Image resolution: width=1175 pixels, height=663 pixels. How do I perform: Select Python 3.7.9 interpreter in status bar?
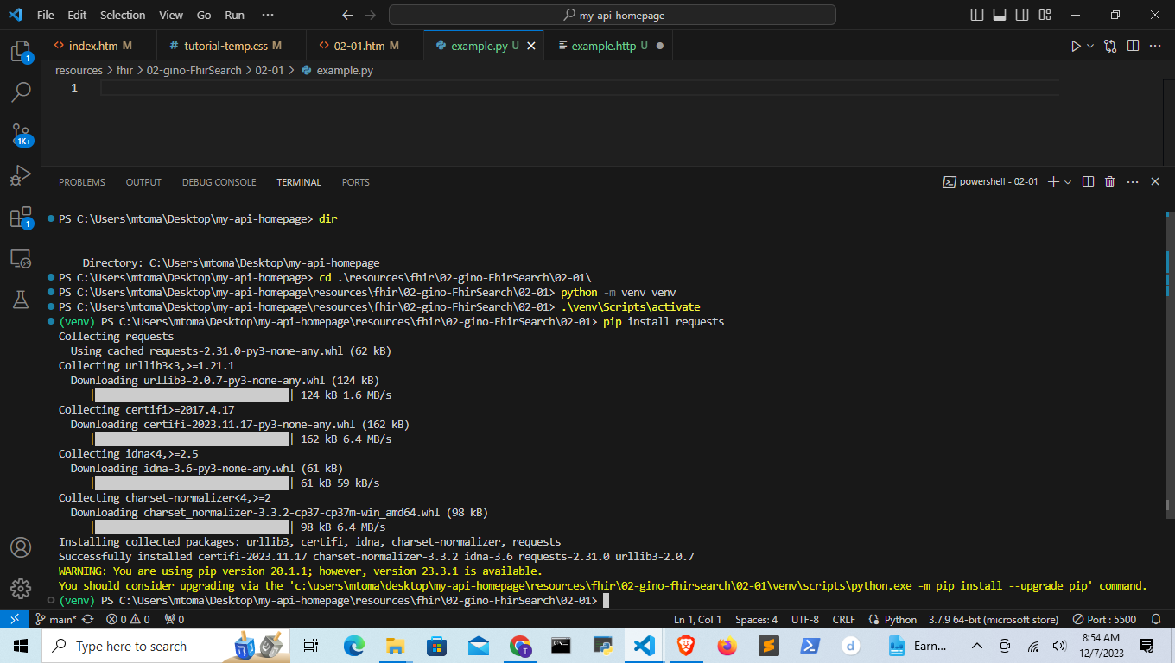994,619
